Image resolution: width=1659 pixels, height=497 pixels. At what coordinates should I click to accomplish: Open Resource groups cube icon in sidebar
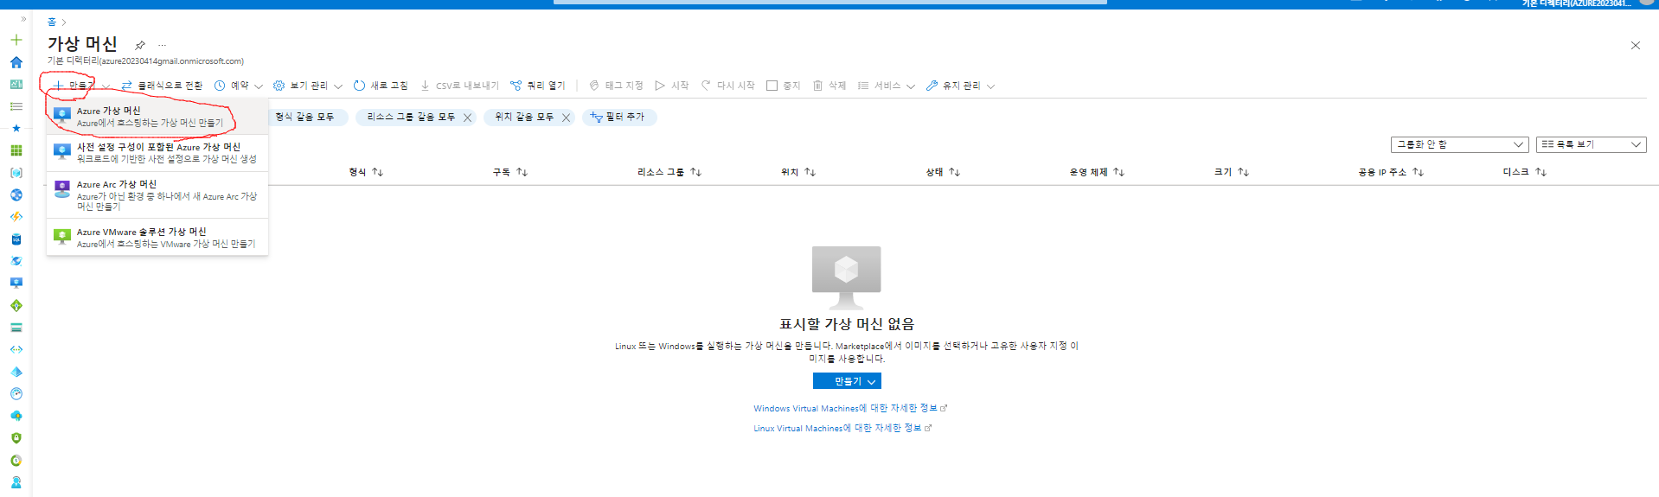[16, 173]
